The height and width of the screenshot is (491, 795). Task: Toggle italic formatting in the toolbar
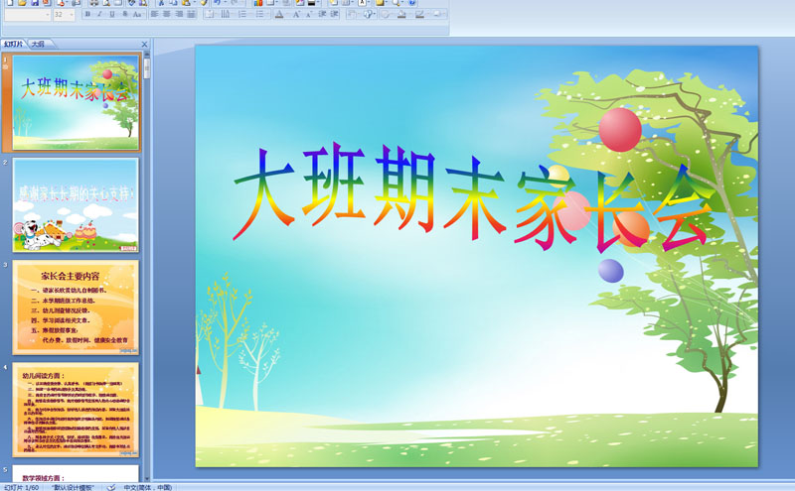coord(100,14)
